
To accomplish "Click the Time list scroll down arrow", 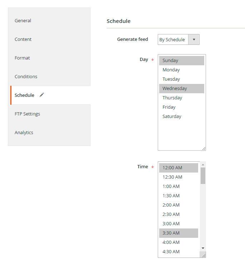I will [x=203, y=248].
